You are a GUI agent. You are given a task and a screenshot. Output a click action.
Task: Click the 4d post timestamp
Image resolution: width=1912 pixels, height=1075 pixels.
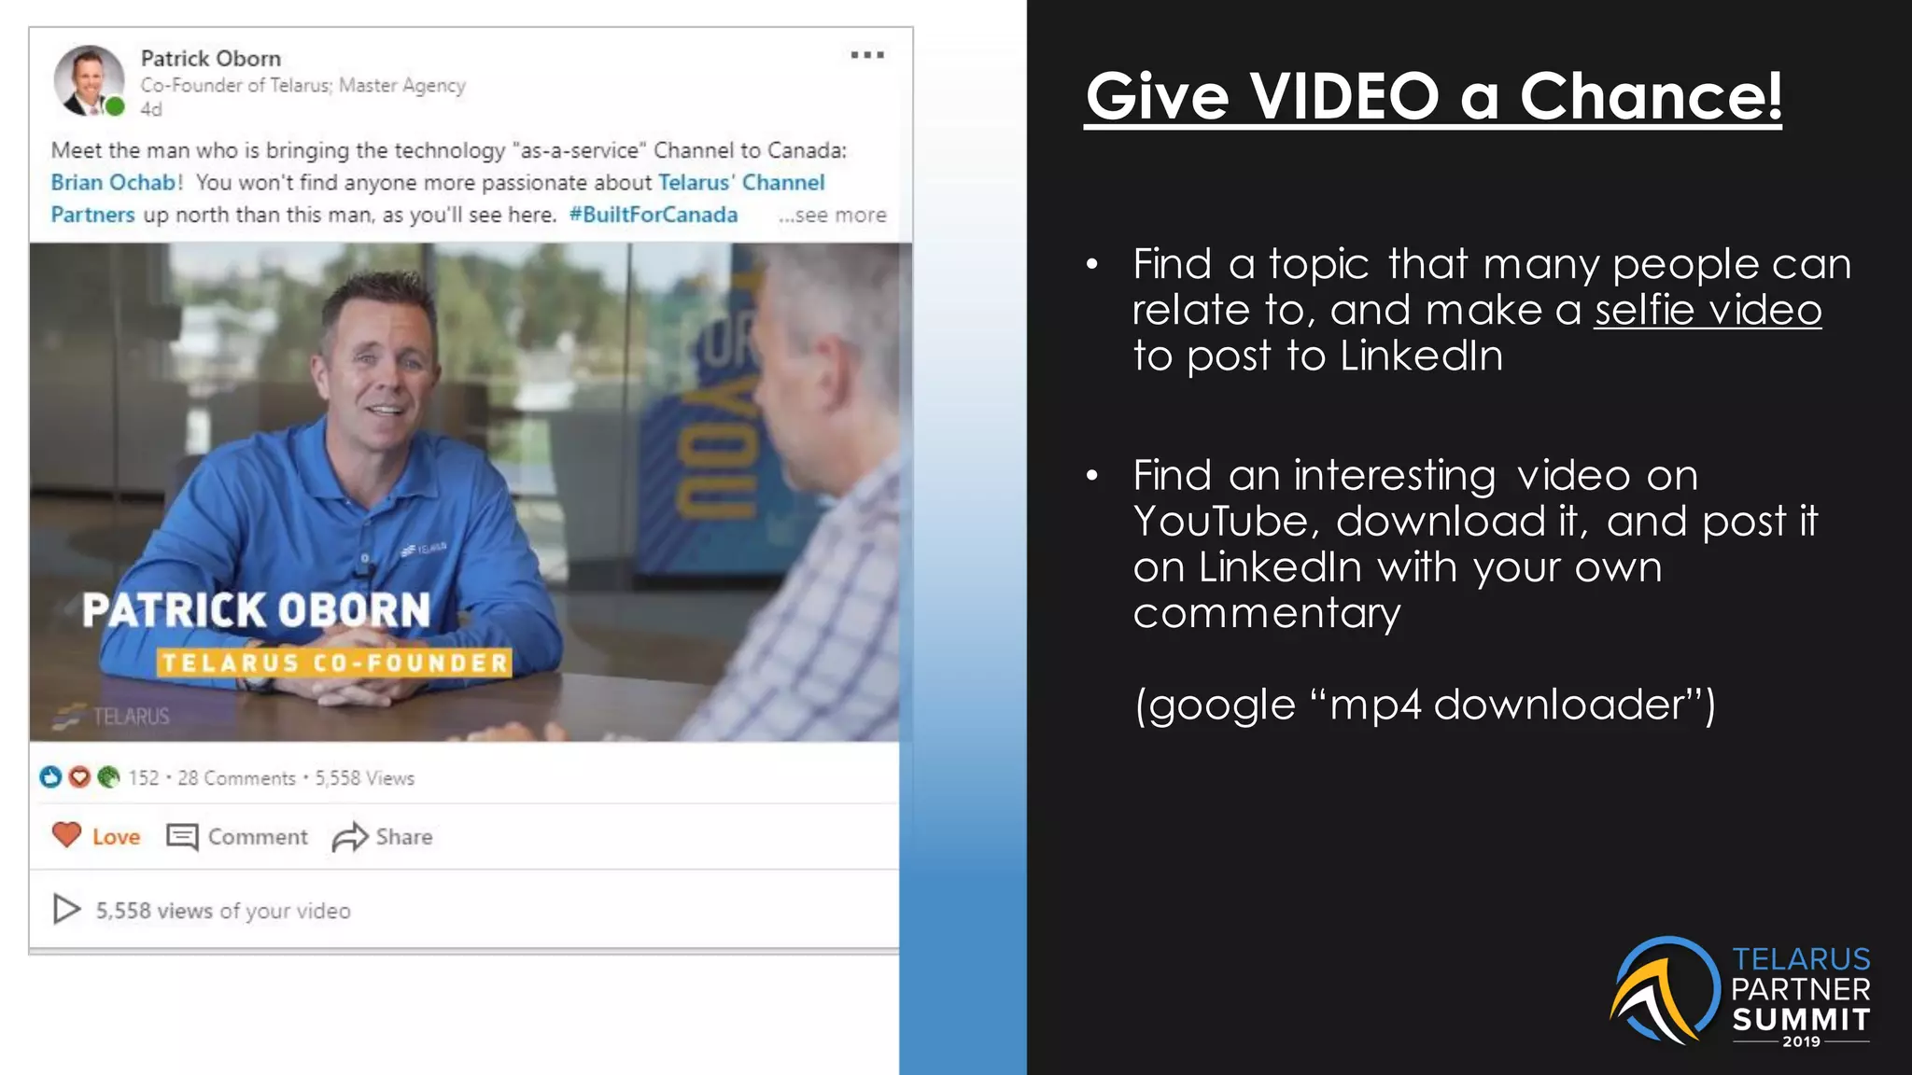coord(151,109)
